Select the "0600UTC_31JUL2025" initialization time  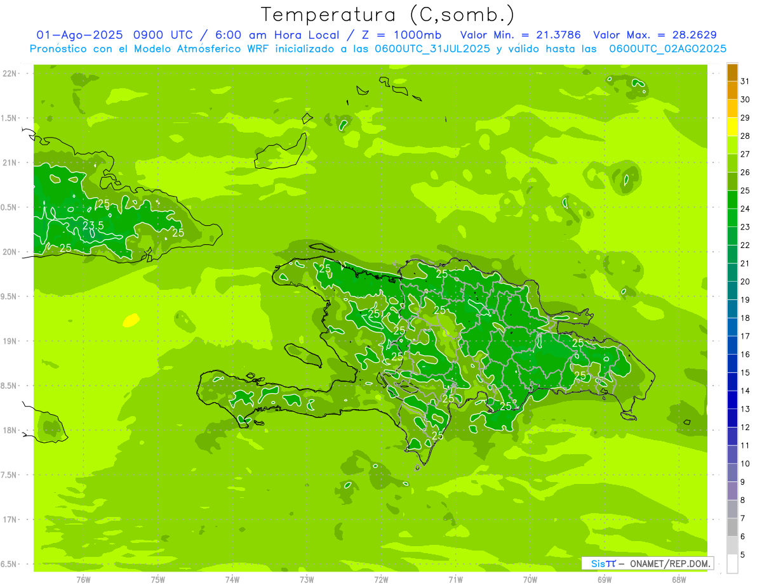432,49
